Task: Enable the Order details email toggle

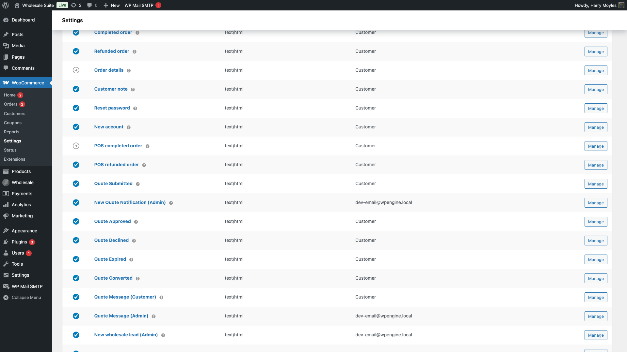Action: [76, 70]
